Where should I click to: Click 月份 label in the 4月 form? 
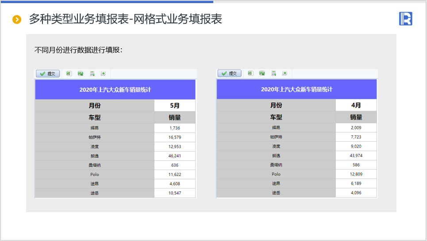[x=276, y=105]
